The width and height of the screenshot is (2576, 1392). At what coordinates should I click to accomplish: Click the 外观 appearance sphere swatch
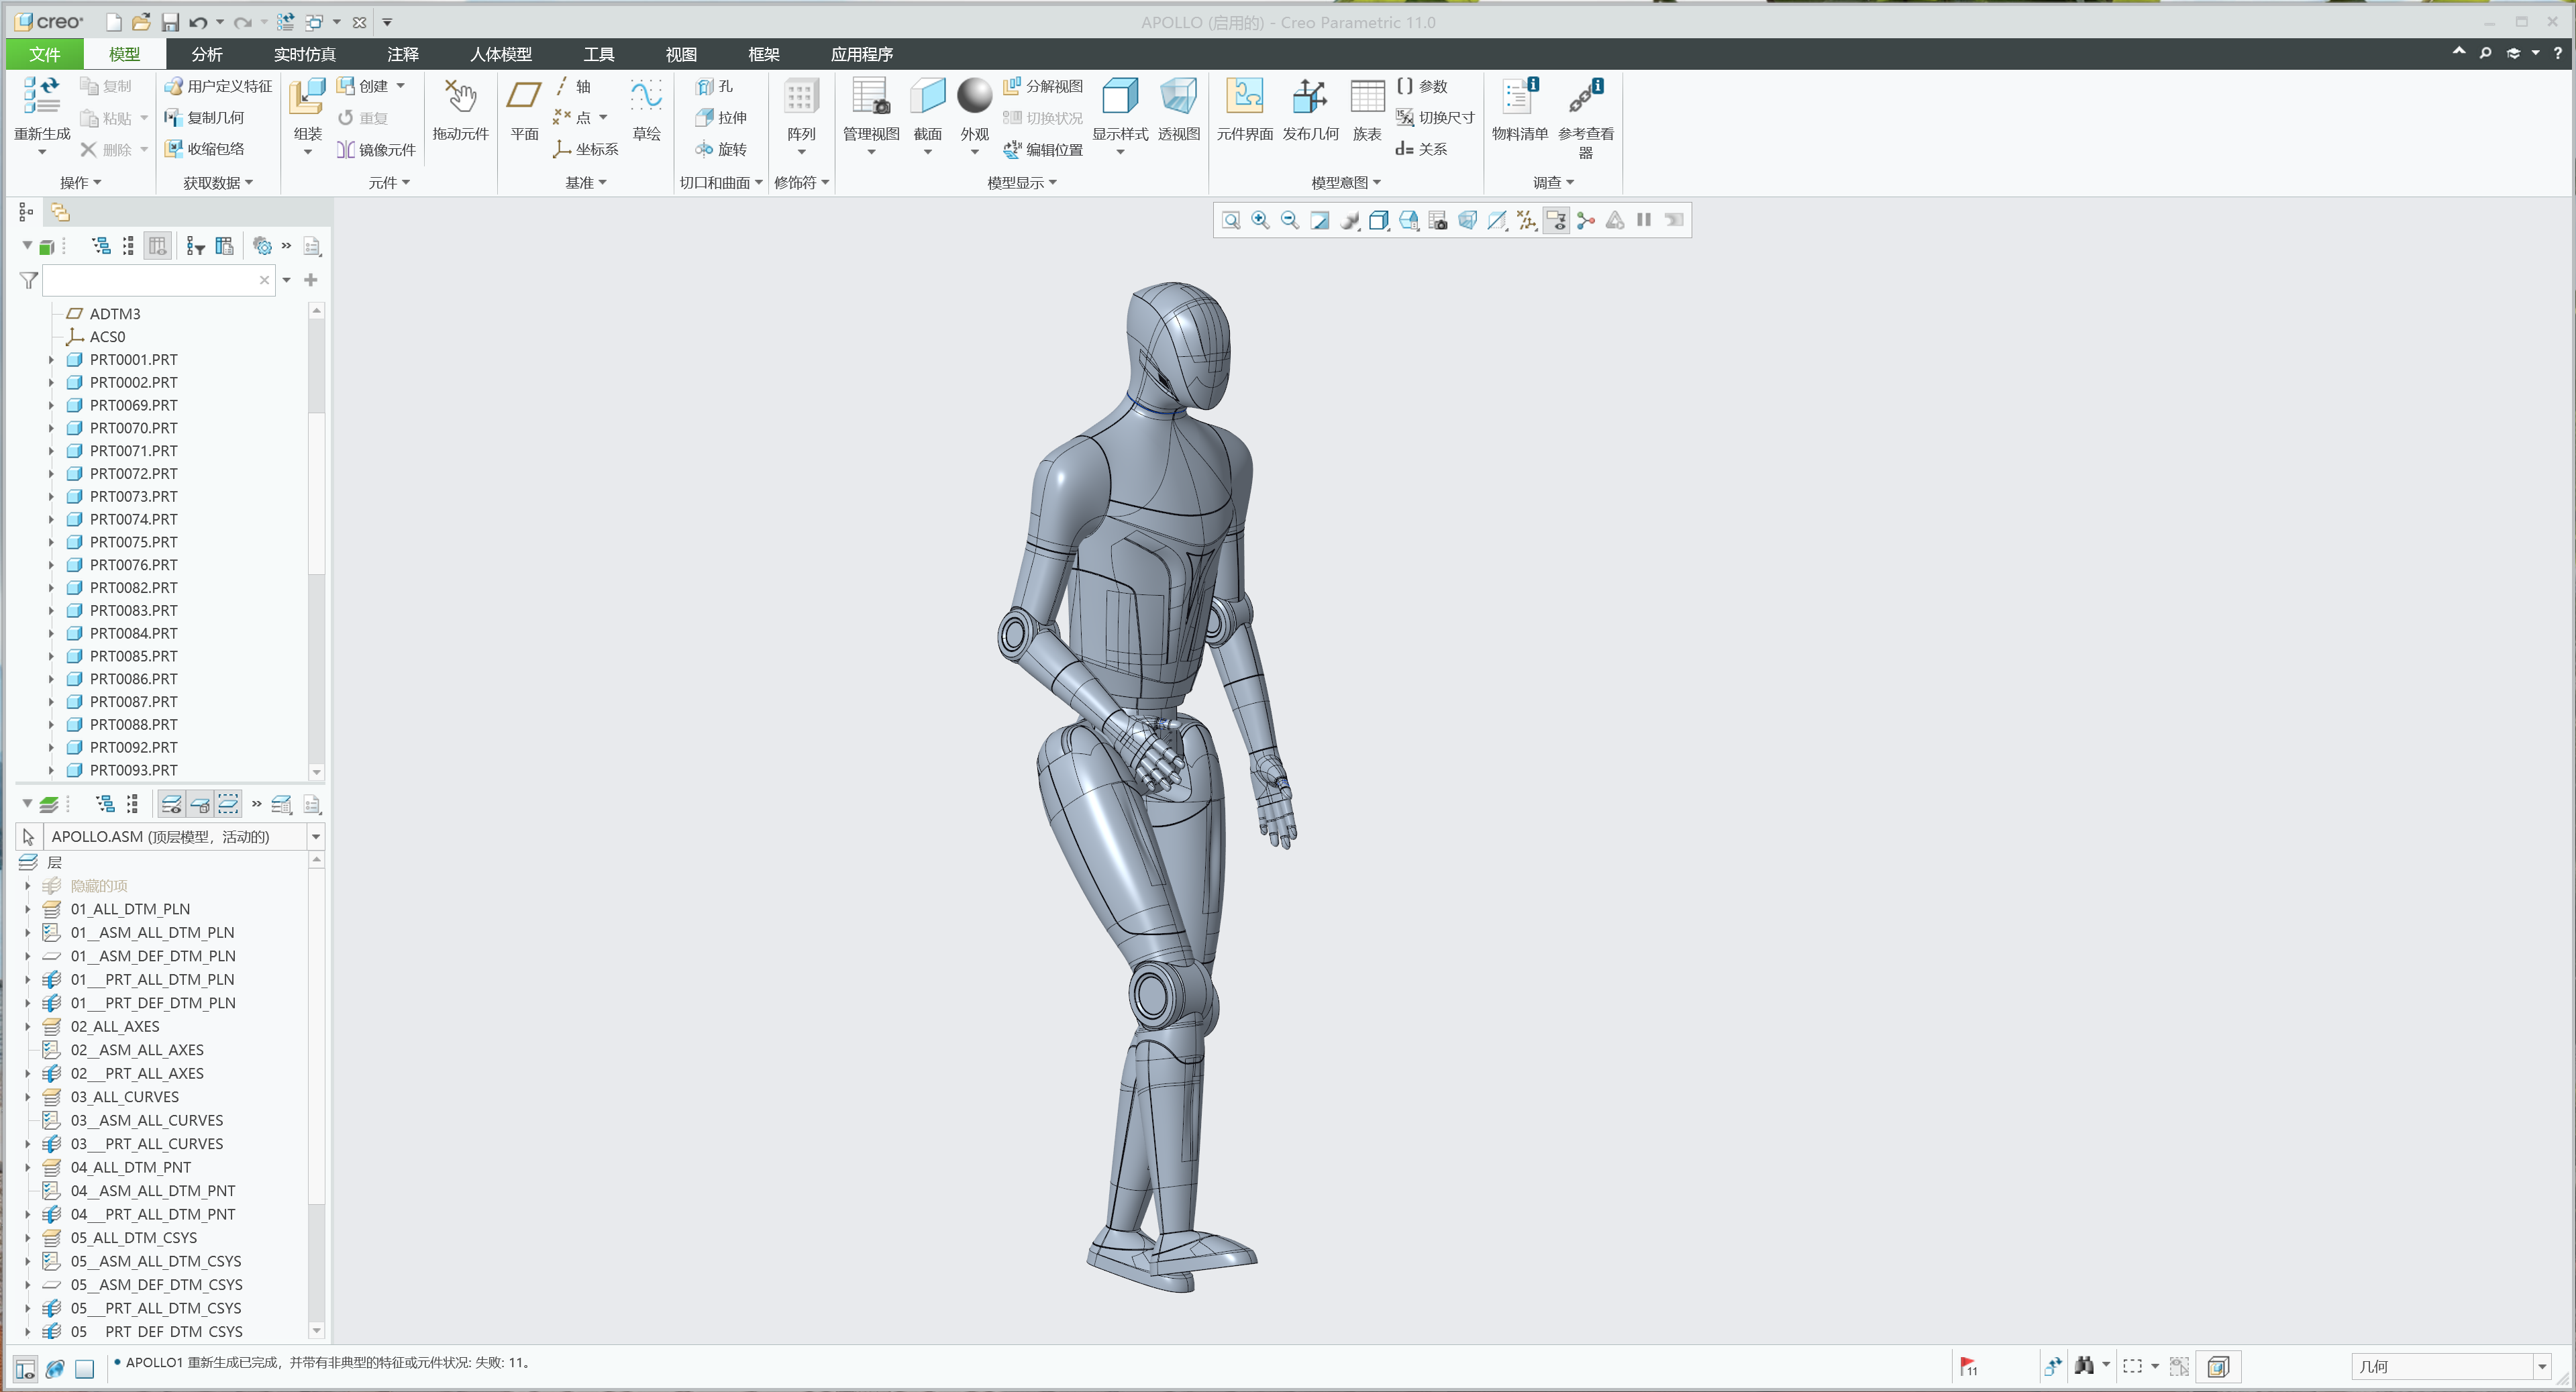click(973, 97)
